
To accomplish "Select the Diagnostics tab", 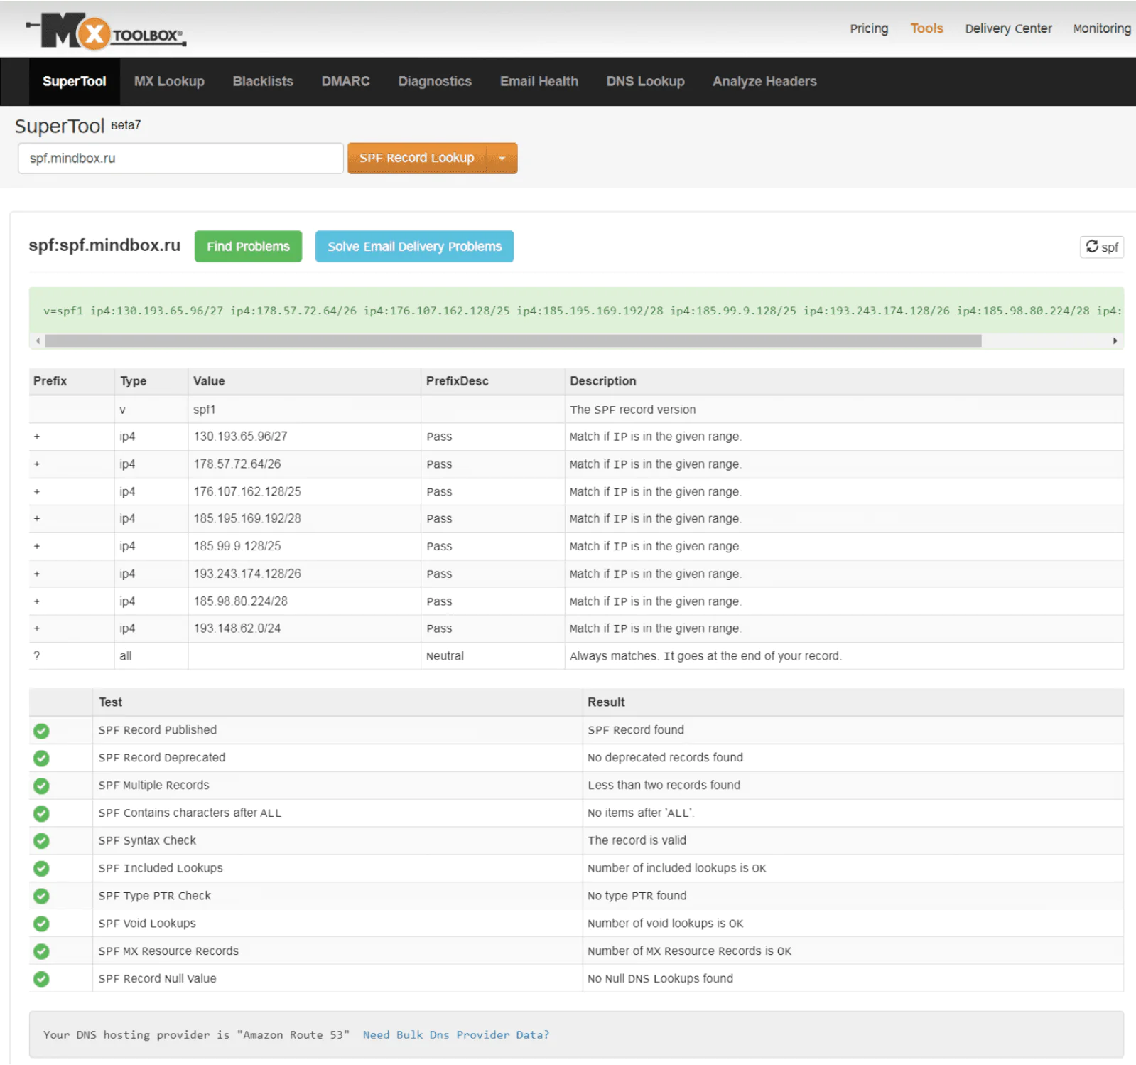I will point(435,81).
